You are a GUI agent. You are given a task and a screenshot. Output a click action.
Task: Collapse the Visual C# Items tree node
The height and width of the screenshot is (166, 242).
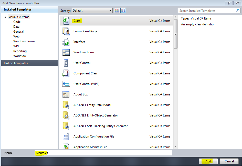pos(5,17)
